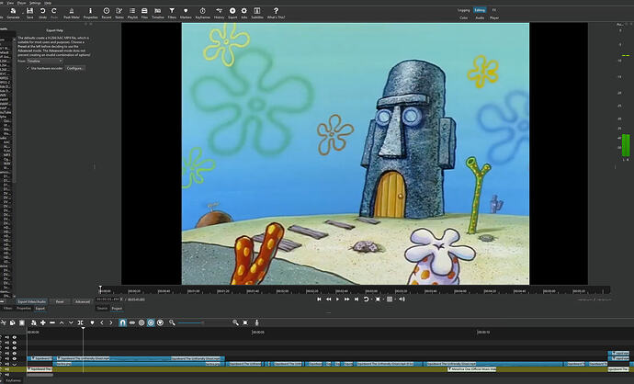Toggle ripple all tracks button

[x=151, y=322]
